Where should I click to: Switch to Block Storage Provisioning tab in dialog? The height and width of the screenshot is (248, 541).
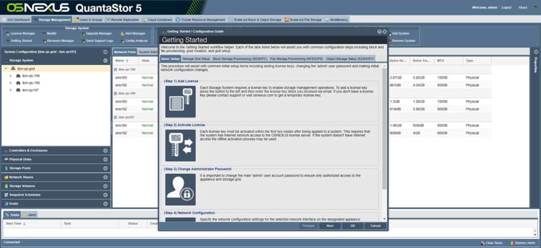pyautogui.click(x=239, y=59)
